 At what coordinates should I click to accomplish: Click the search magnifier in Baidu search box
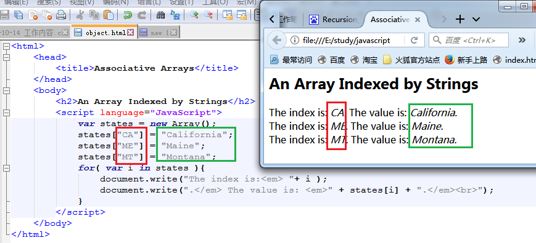437,40
